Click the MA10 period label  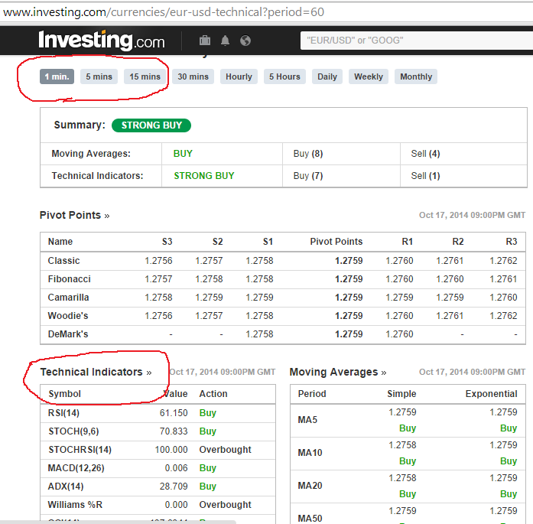(x=310, y=453)
